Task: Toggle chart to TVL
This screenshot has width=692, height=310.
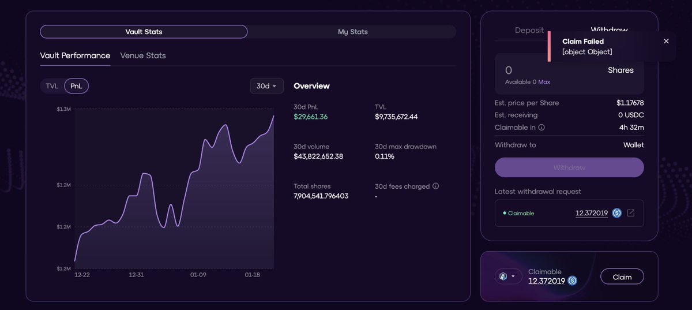Action: pyautogui.click(x=52, y=86)
